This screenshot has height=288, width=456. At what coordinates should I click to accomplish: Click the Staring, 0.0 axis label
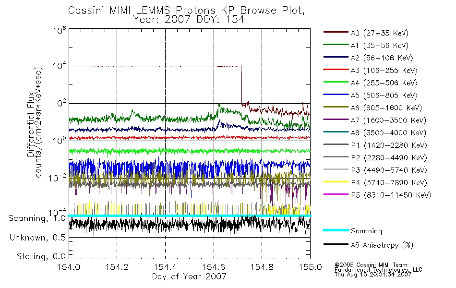(41, 256)
